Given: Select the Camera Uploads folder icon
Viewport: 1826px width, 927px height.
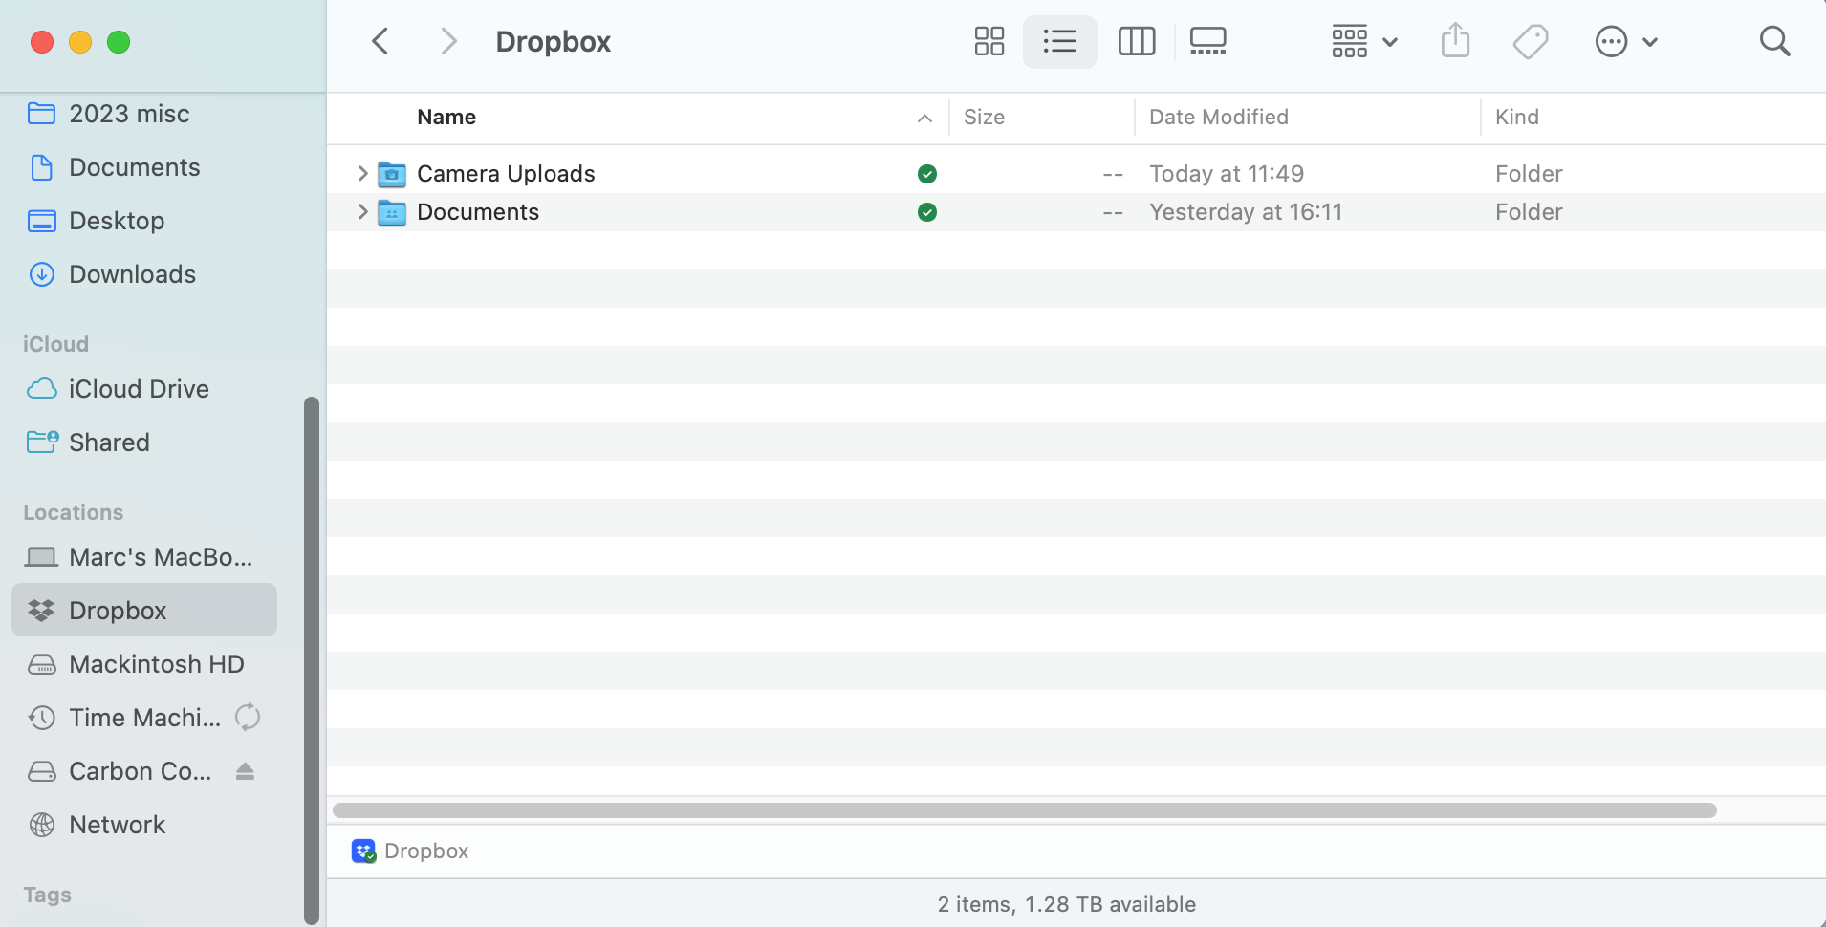Looking at the screenshot, I should tap(392, 173).
